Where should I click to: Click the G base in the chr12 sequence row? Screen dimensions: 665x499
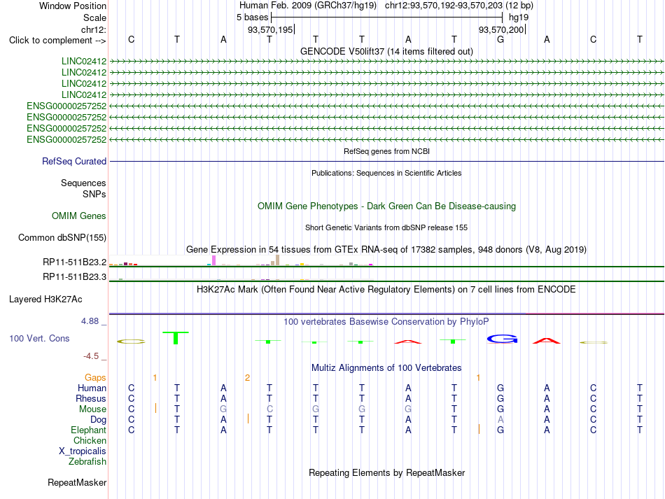pyautogui.click(x=500, y=39)
